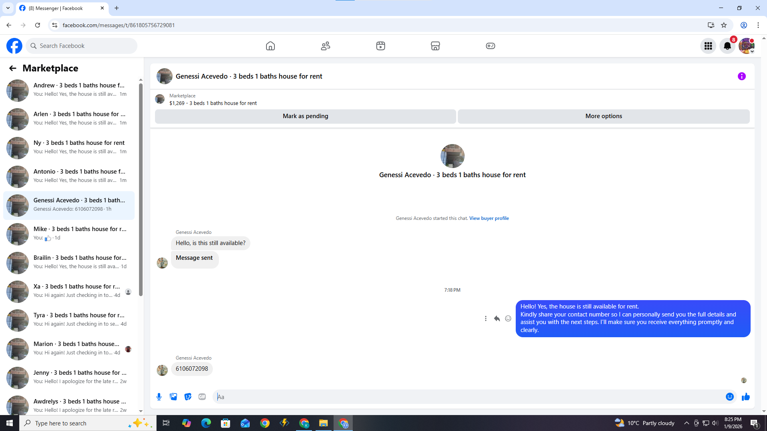React to the sent message with emoji
This screenshot has height=431, width=767.
point(508,318)
